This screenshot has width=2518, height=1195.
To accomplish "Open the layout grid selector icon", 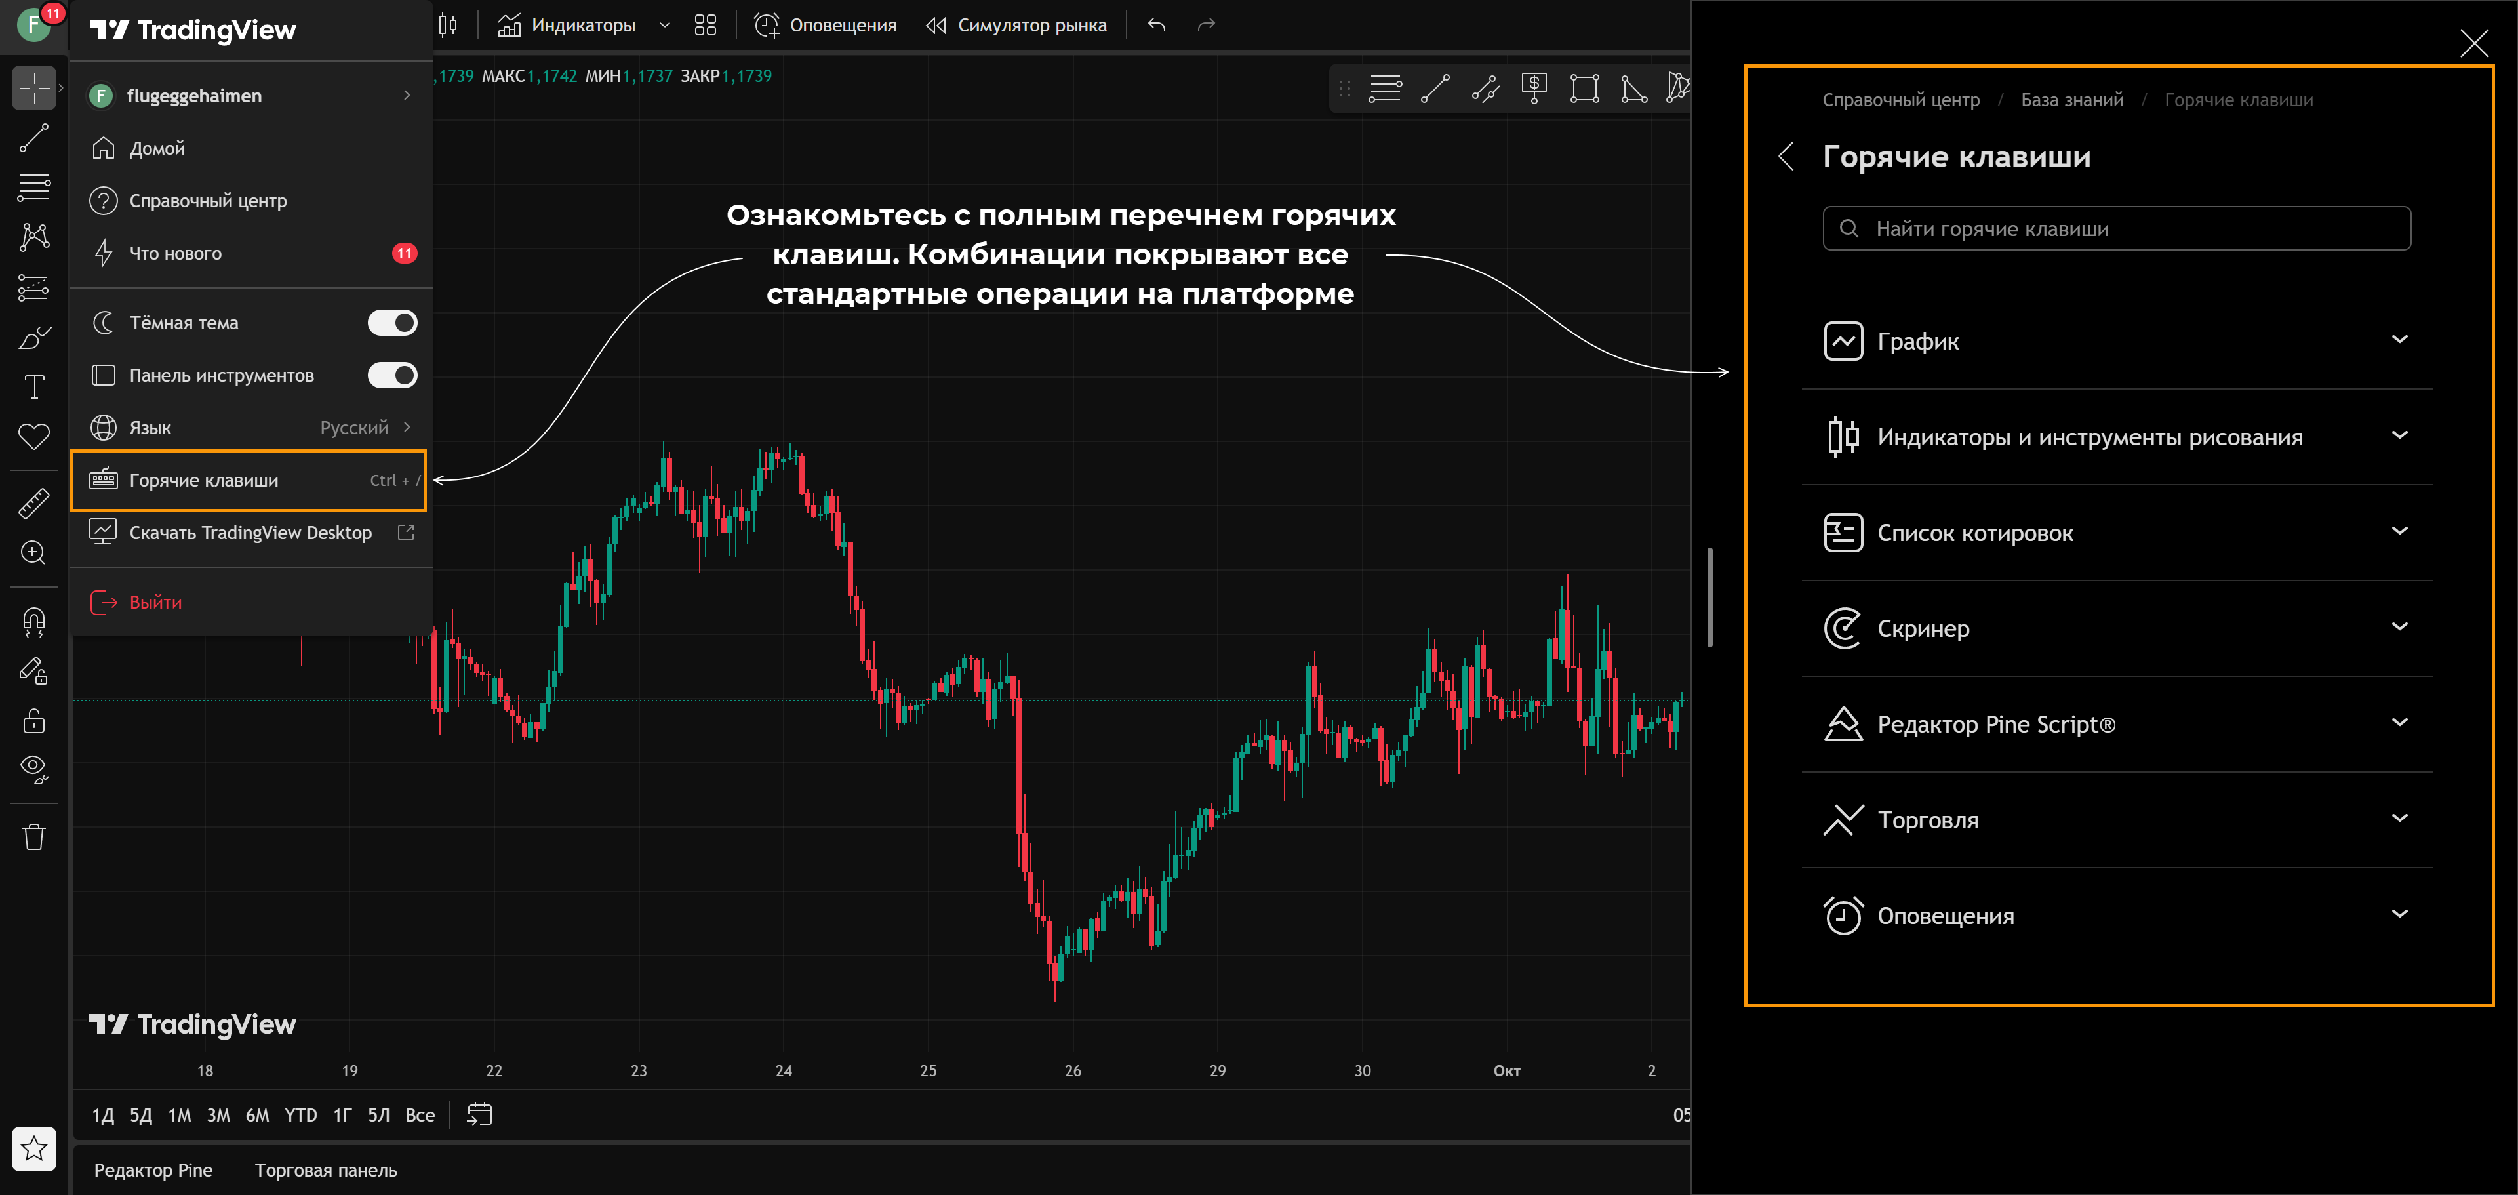I will [x=705, y=26].
